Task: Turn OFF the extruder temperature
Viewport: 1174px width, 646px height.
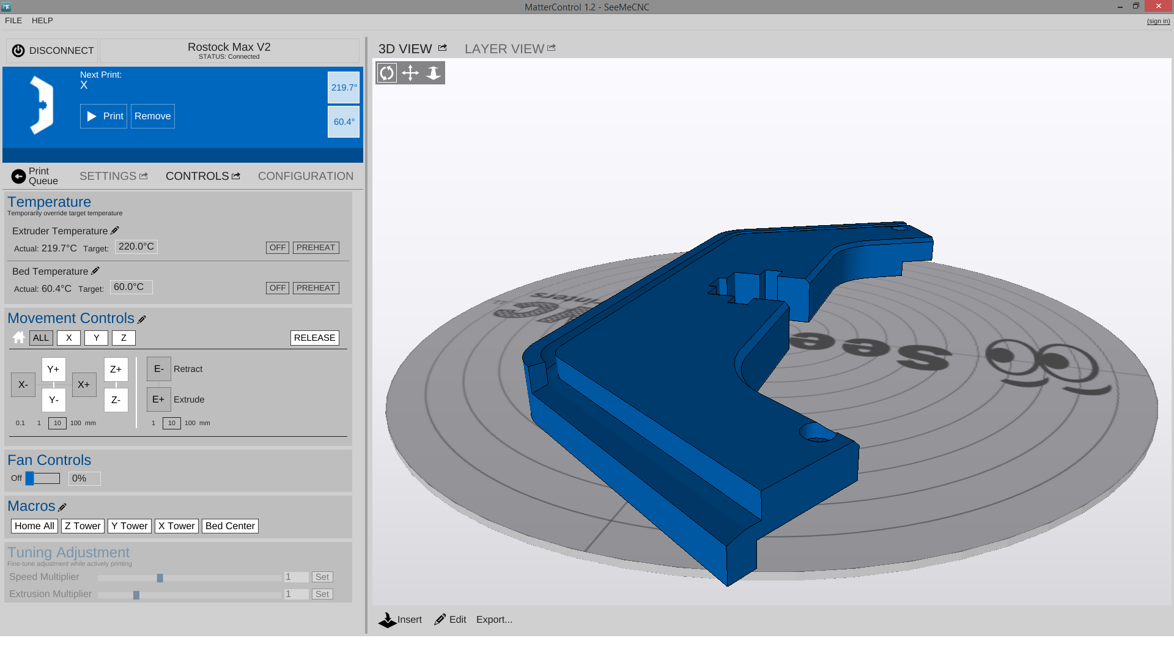Action: pos(278,248)
